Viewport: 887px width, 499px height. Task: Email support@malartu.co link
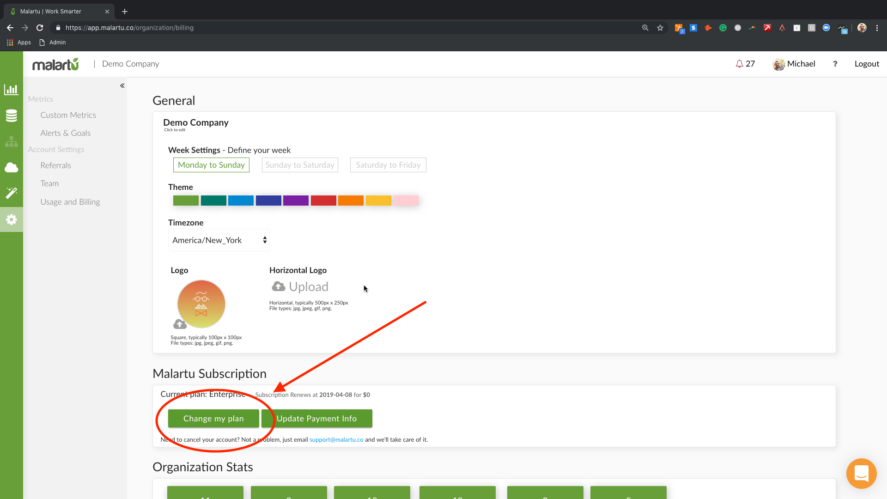(336, 440)
